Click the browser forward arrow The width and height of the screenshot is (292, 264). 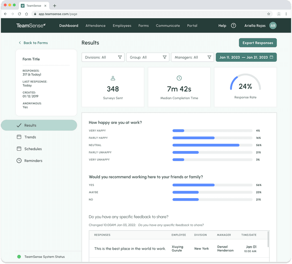[x=13, y=14]
